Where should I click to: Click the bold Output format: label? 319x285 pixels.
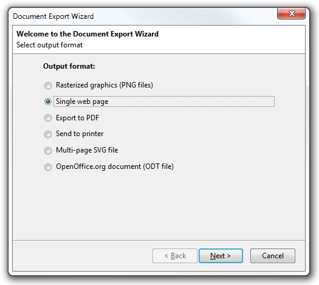coord(69,66)
